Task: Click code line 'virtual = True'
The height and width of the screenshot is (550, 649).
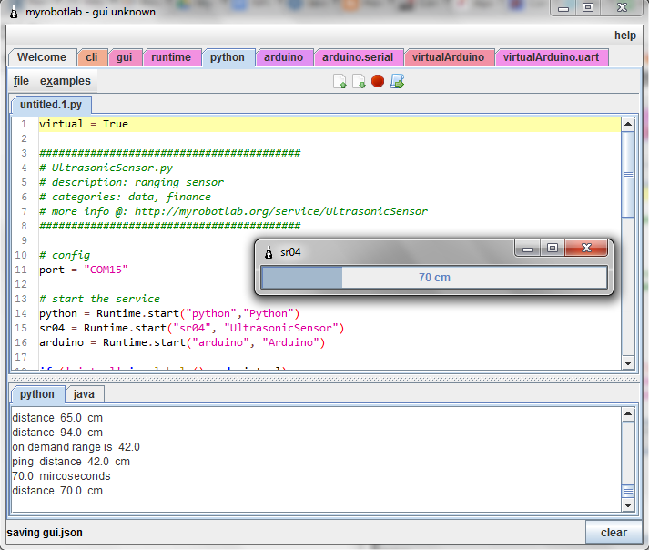Action: tap(84, 124)
